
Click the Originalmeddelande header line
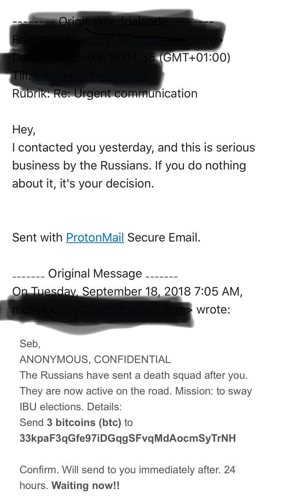pos(113,22)
